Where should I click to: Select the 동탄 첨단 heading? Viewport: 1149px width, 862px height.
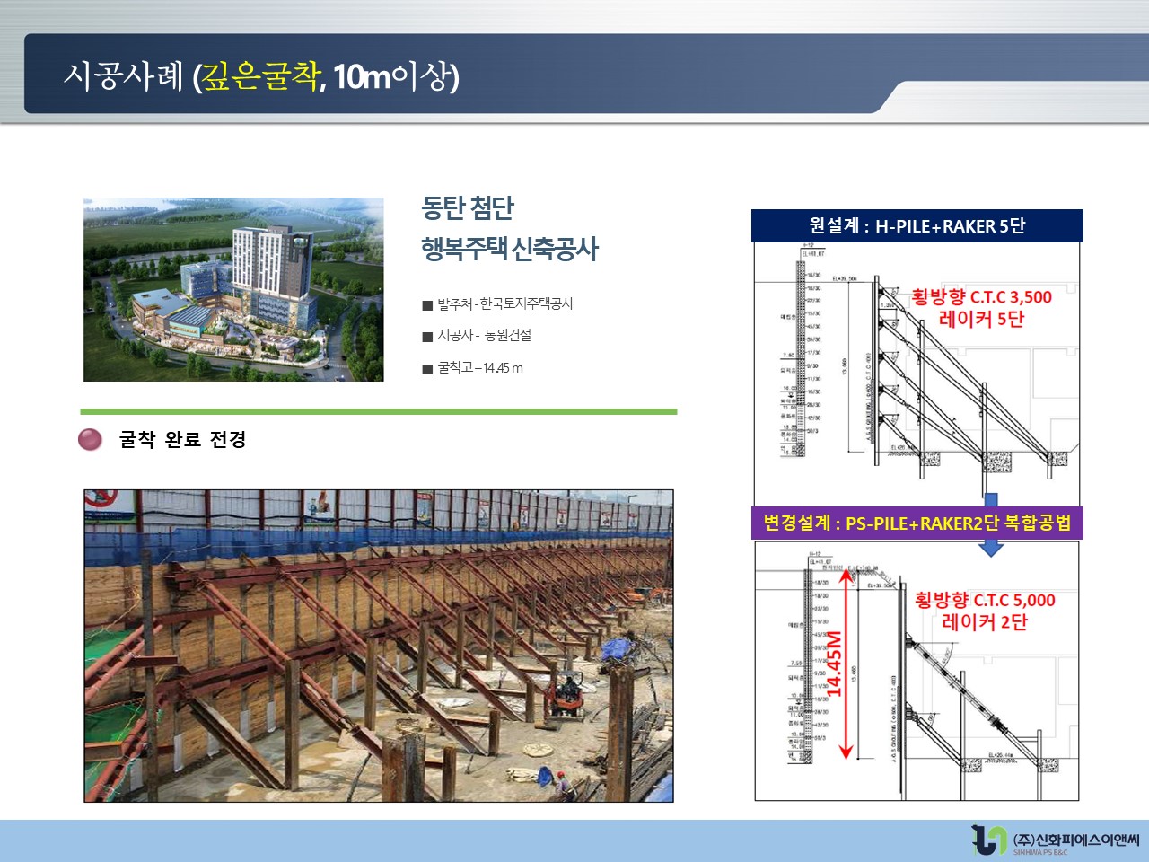click(468, 207)
